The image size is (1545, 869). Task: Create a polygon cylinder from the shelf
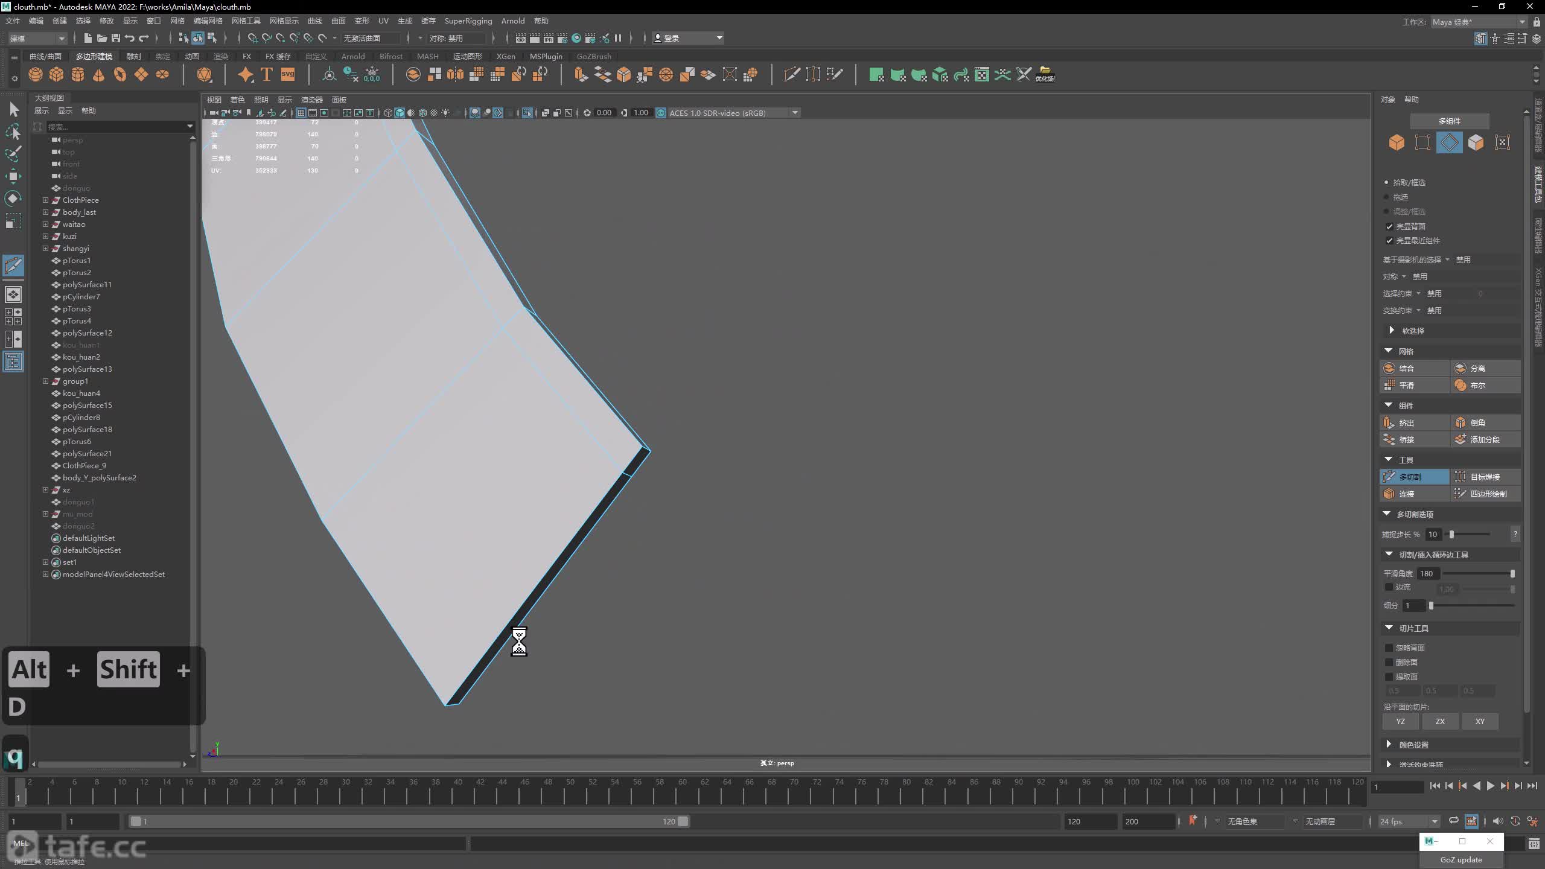(78, 75)
